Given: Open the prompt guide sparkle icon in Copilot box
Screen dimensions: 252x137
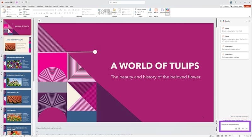Looking at the screenshot, I should (236, 128).
